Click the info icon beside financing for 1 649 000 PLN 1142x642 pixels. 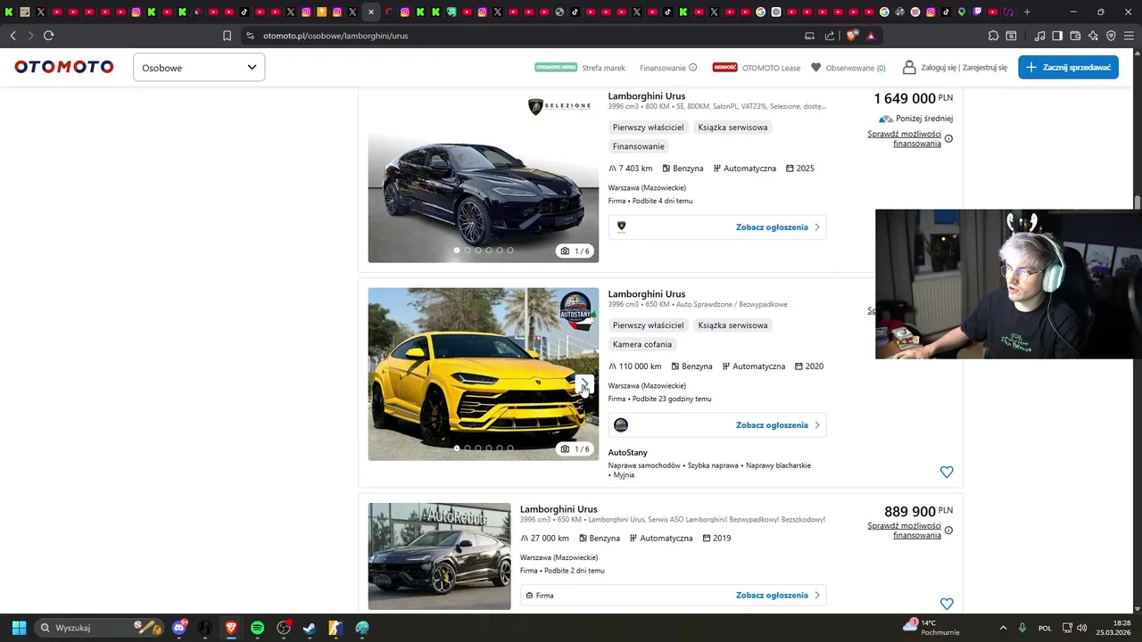tap(948, 138)
